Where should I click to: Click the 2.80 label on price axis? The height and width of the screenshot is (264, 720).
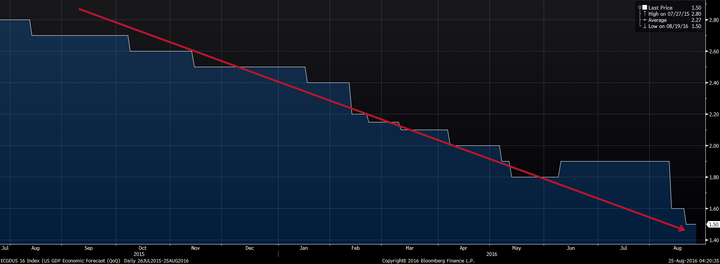(x=714, y=20)
